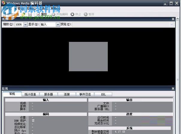Viewport: 181px width, 134px height.
Task: Open the 控制 menu
Action: 31,8
